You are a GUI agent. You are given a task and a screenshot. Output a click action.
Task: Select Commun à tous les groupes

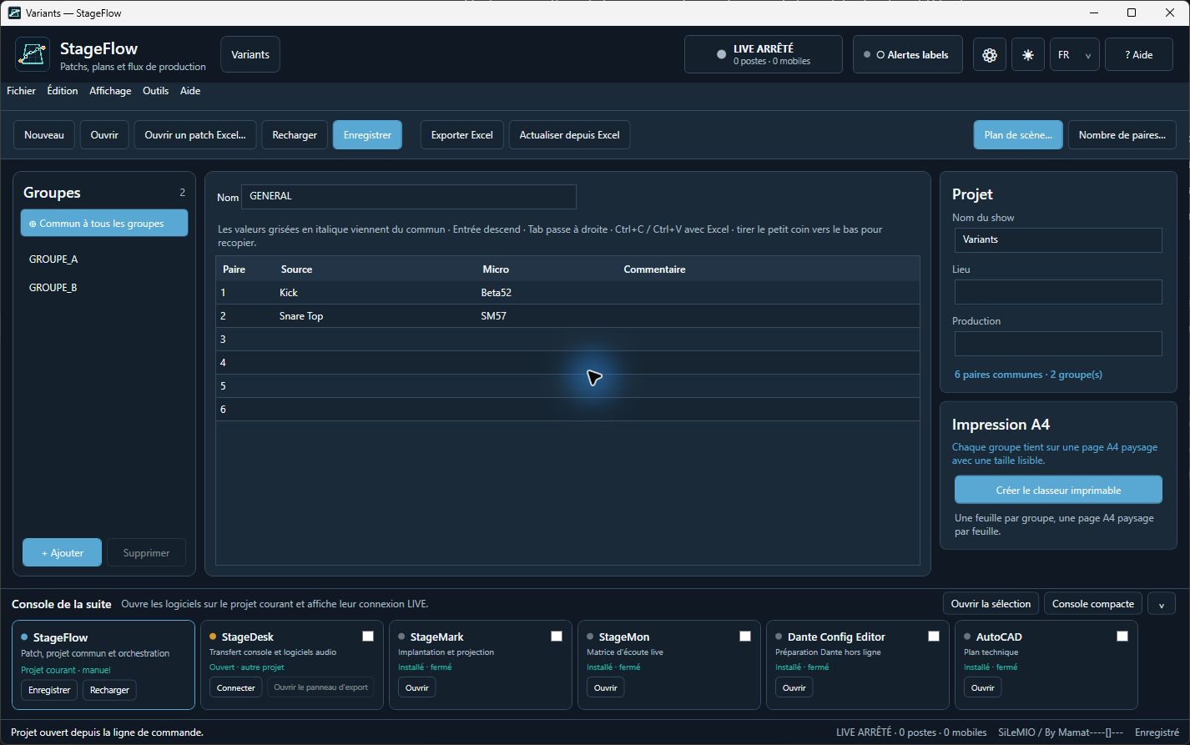[104, 224]
